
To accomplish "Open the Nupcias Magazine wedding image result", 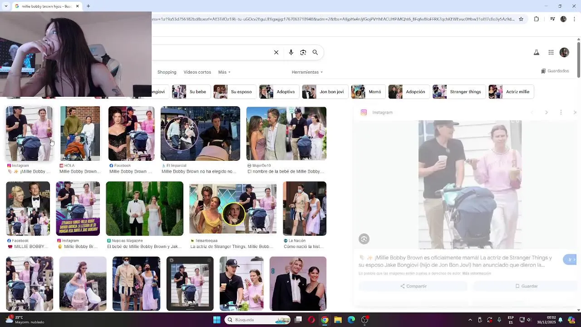I will [x=144, y=208].
